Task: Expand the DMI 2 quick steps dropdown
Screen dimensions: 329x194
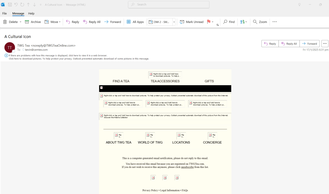Action: (x=174, y=22)
